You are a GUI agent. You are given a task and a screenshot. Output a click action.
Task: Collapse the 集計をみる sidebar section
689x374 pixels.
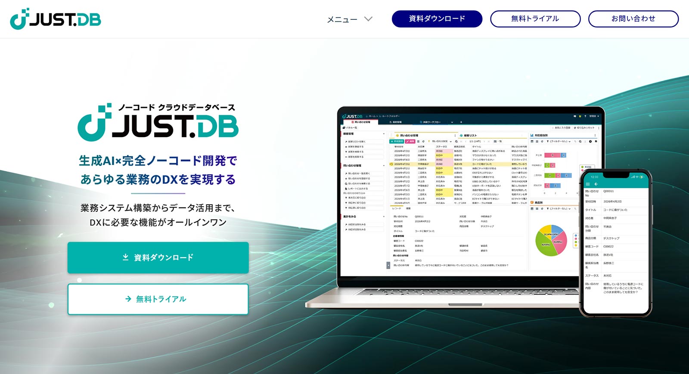[x=384, y=217]
